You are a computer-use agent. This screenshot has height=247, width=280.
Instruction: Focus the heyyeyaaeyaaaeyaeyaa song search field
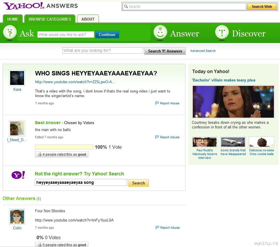pos(81,183)
